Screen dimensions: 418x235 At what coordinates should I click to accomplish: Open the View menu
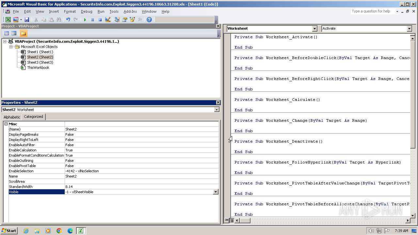coord(40,11)
